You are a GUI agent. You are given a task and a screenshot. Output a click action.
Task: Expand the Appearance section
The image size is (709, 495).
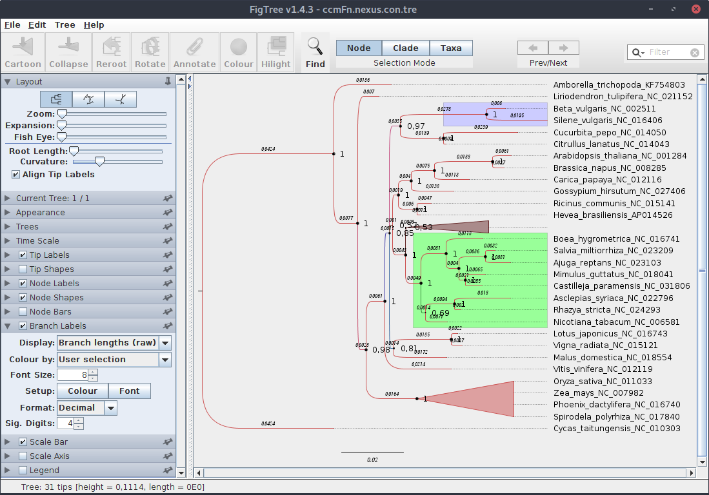[40, 213]
